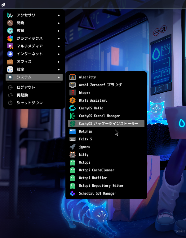Expand the インターネット submenu arrow
The image size is (186, 238).
59,54
